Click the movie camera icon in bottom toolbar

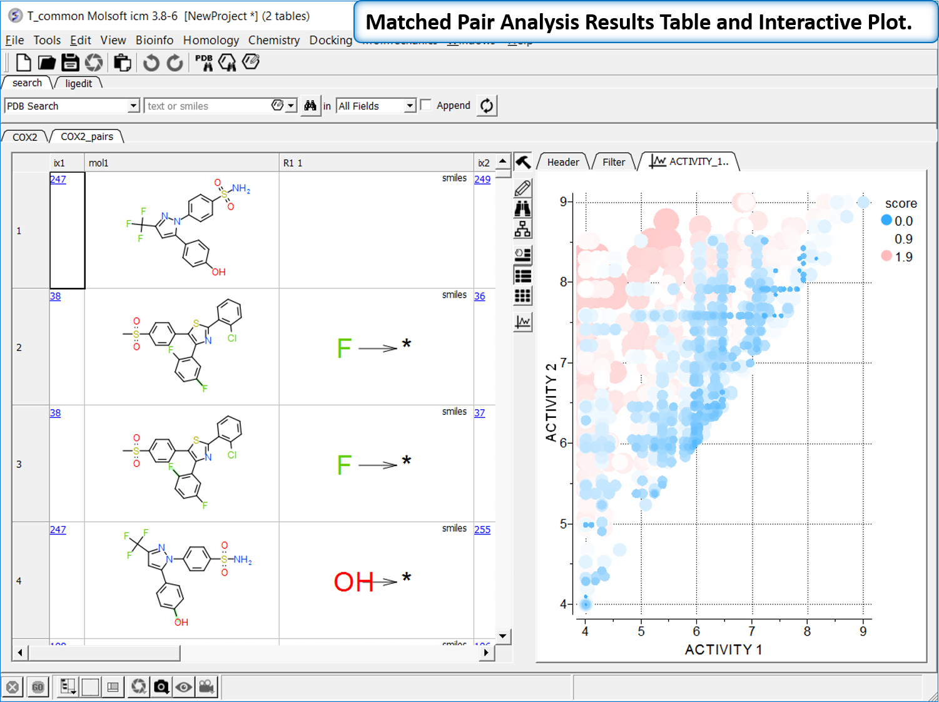[x=206, y=687]
